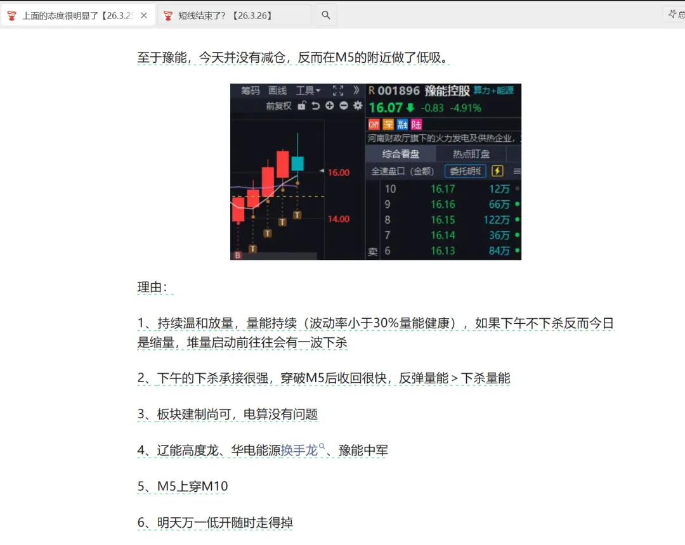Click the zoom-out minus icon on the chart
Image resolution: width=685 pixels, height=545 pixels.
pos(344,106)
